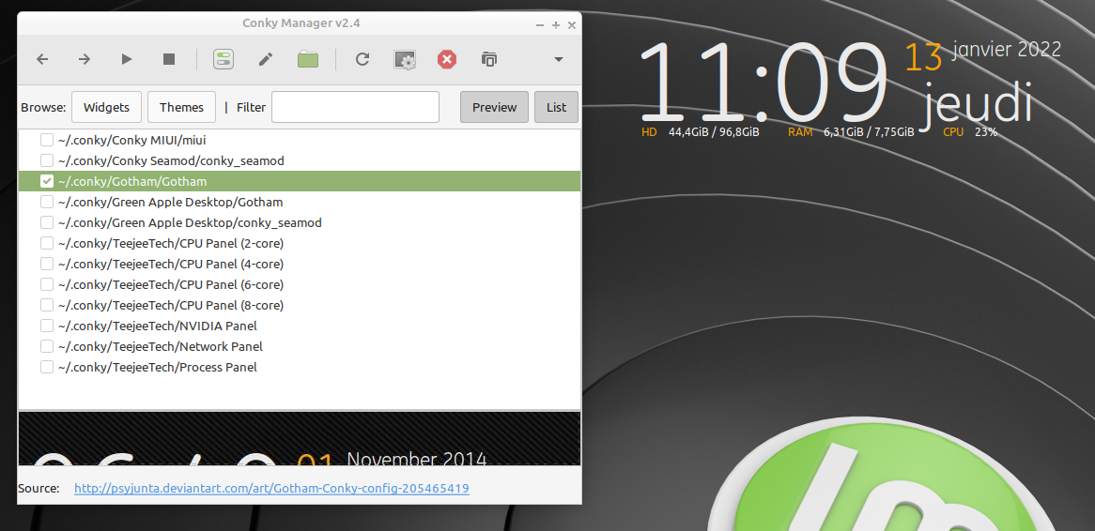Enable CPU Panel (6-core) checkbox

point(47,284)
